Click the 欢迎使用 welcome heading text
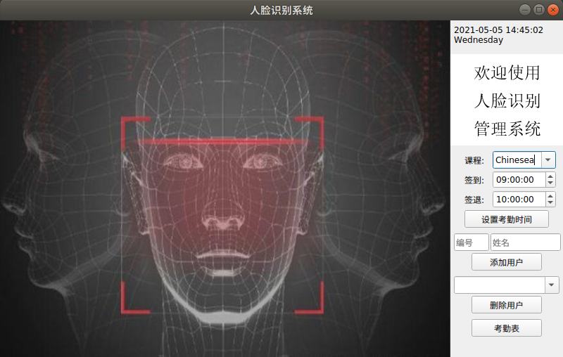The width and height of the screenshot is (563, 357). [x=507, y=73]
